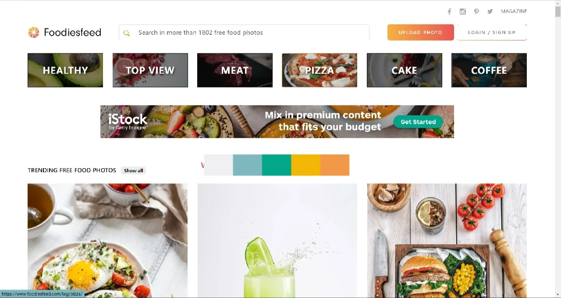This screenshot has height=298, width=561.
Task: Open Login / Sign Up
Action: (492, 32)
